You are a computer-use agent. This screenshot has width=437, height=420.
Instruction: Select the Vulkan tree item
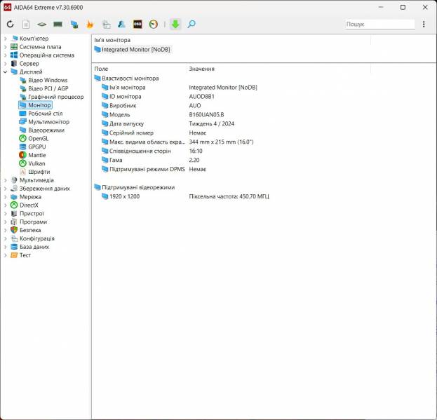click(32, 163)
